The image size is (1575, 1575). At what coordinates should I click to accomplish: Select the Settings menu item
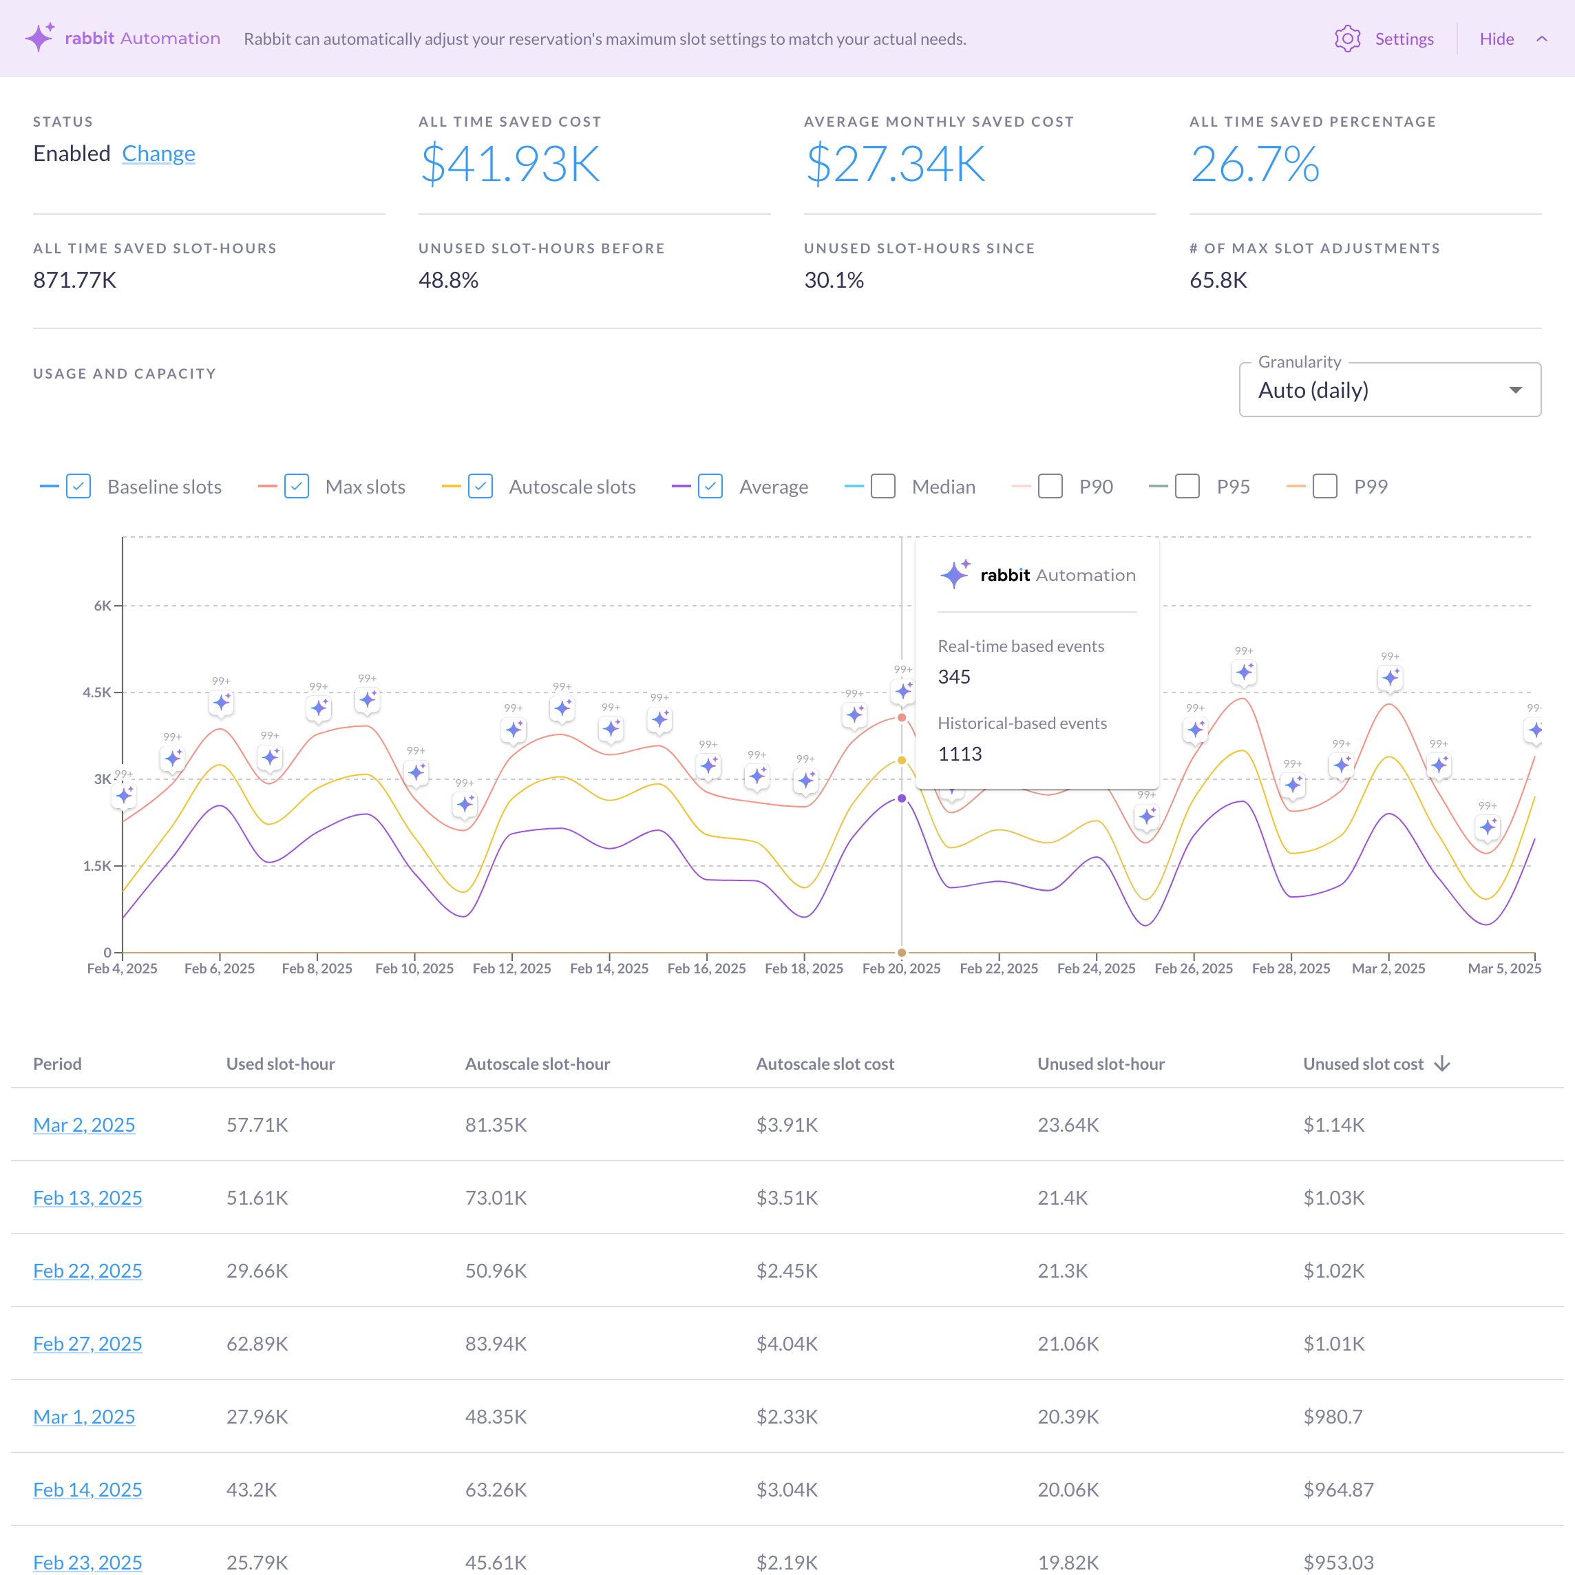point(1404,39)
